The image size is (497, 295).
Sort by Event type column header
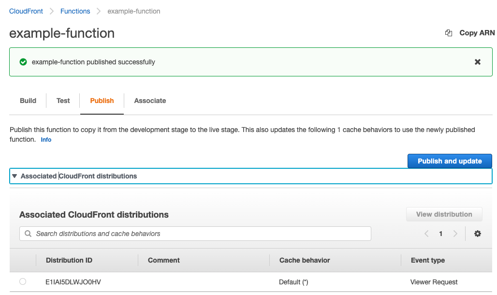(428, 261)
